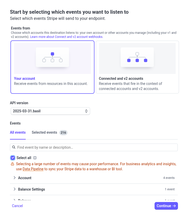The width and height of the screenshot is (193, 216).
Task: Click the search magnifying glass icon
Action: (14, 147)
